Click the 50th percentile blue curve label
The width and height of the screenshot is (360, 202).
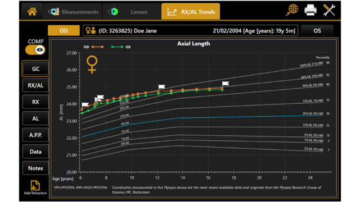(x=313, y=113)
